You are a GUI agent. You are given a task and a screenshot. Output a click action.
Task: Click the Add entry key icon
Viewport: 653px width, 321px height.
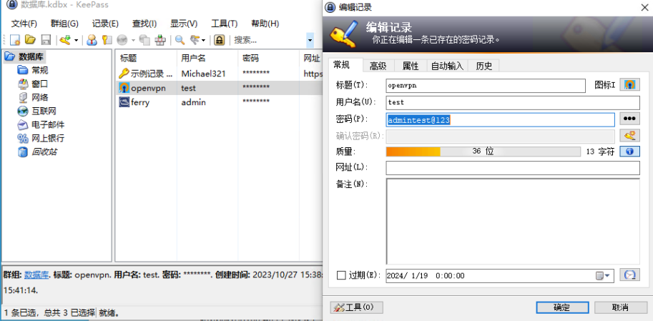[65, 40]
